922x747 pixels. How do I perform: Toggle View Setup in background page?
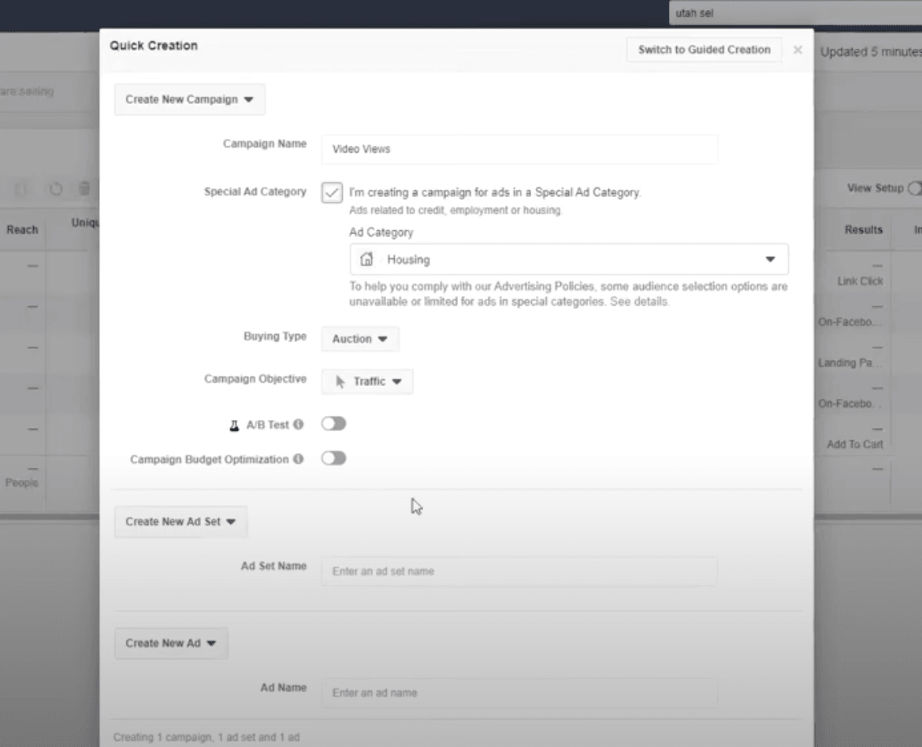pos(914,188)
